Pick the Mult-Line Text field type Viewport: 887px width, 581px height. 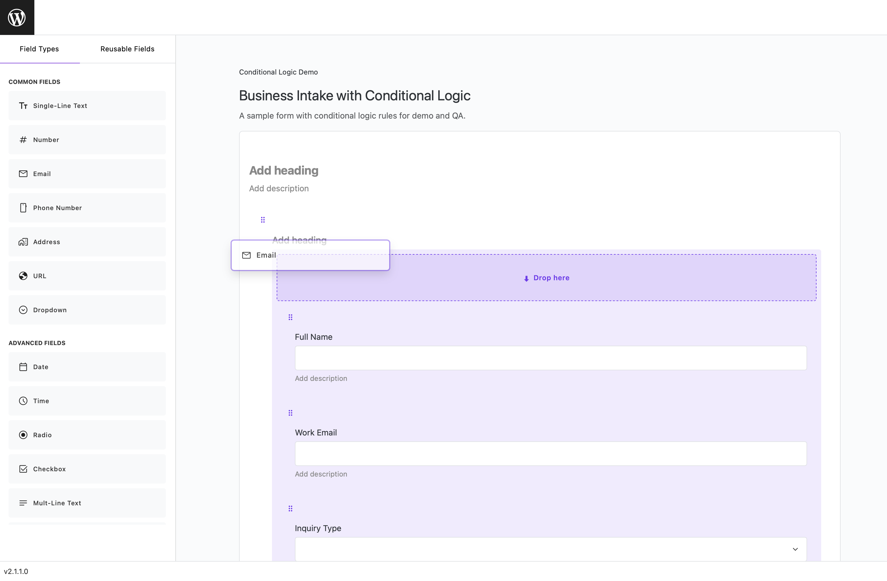pyautogui.click(x=87, y=503)
